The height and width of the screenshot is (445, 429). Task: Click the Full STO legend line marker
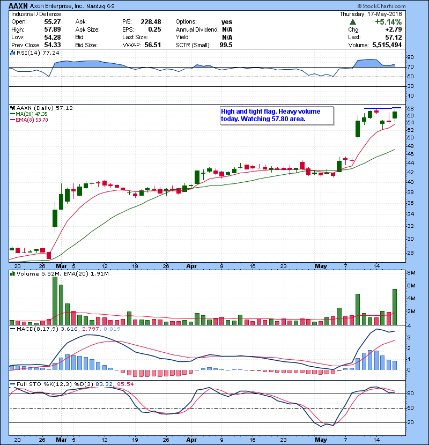[x=12, y=384]
